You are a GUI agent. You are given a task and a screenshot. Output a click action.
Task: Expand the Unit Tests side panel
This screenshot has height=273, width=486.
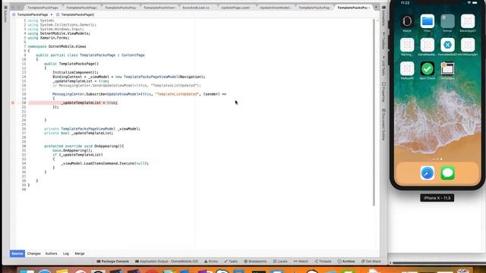point(383,66)
